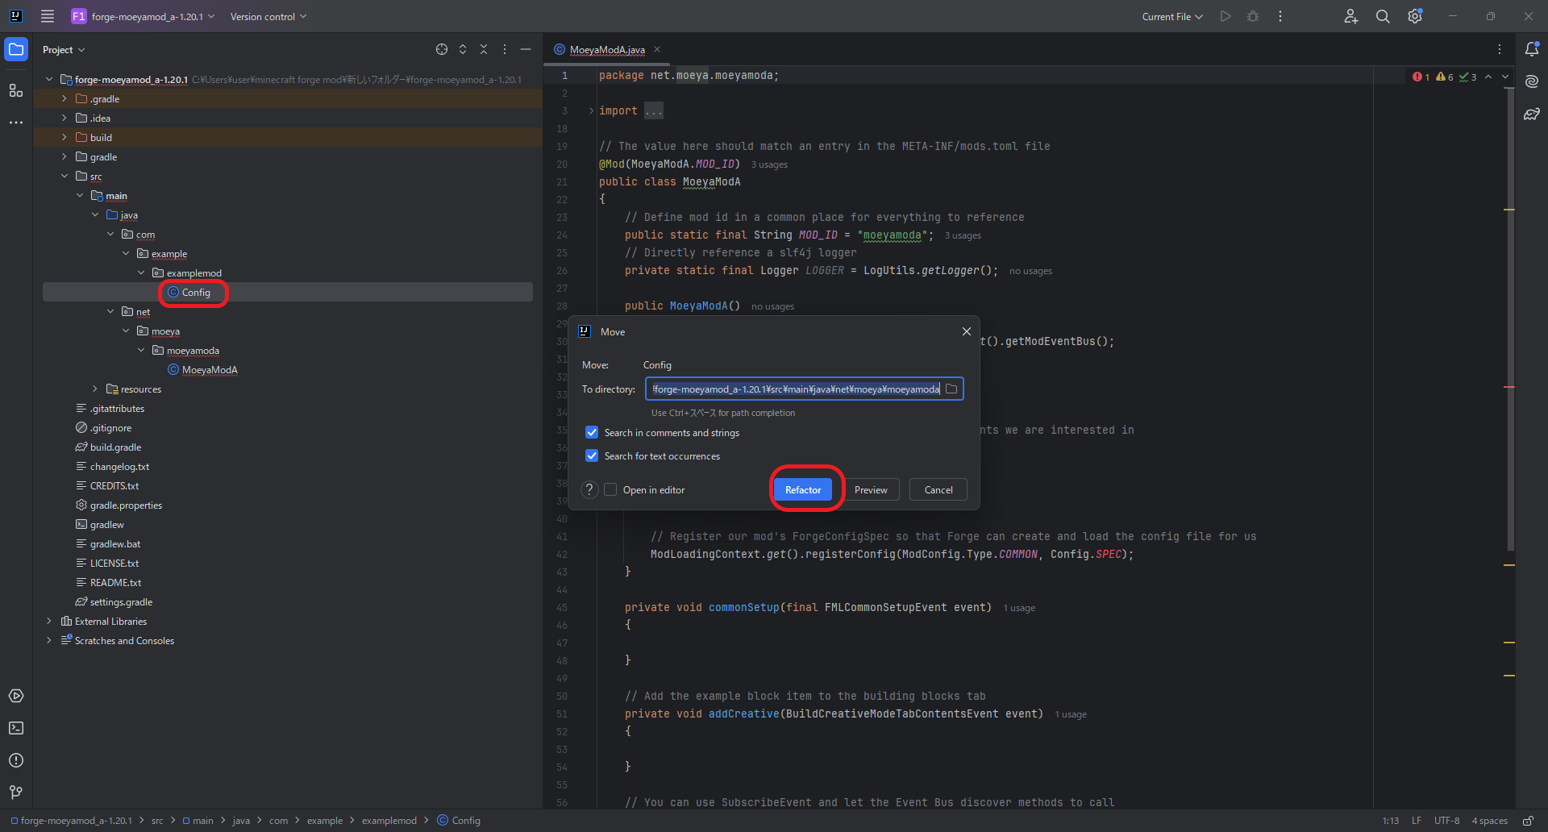Viewport: 1548px width, 832px height.
Task: Click the Select Opened File target icon
Action: pyautogui.click(x=442, y=49)
